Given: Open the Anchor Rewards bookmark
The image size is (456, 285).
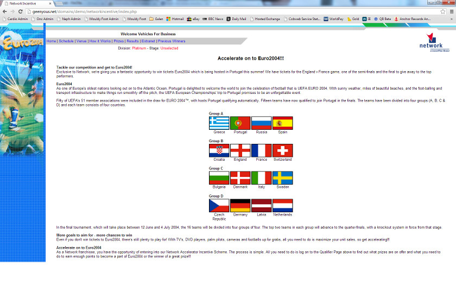Looking at the screenshot, I should 413,19.
